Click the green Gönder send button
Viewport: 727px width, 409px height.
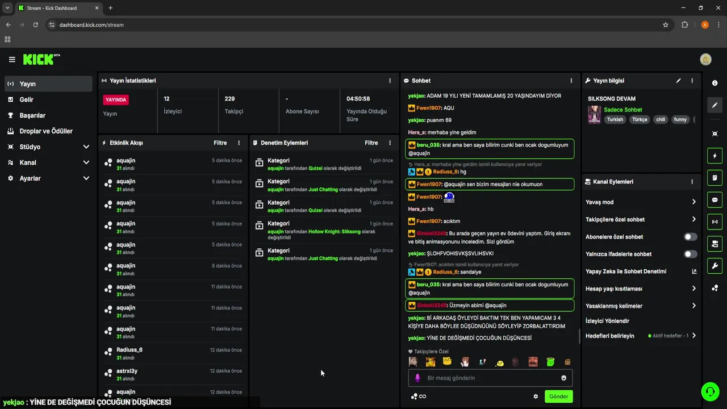point(558,397)
